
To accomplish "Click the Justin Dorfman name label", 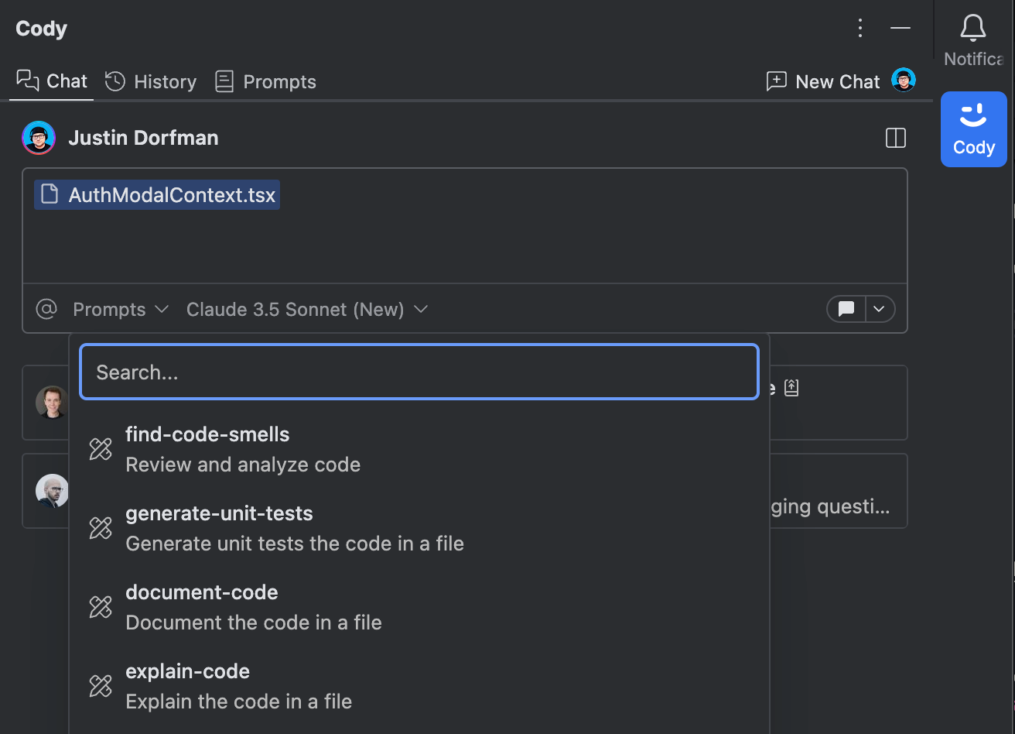I will (144, 138).
